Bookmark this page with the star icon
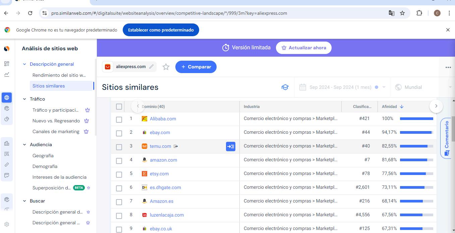Screen dimensions: 455x233 [402, 13]
